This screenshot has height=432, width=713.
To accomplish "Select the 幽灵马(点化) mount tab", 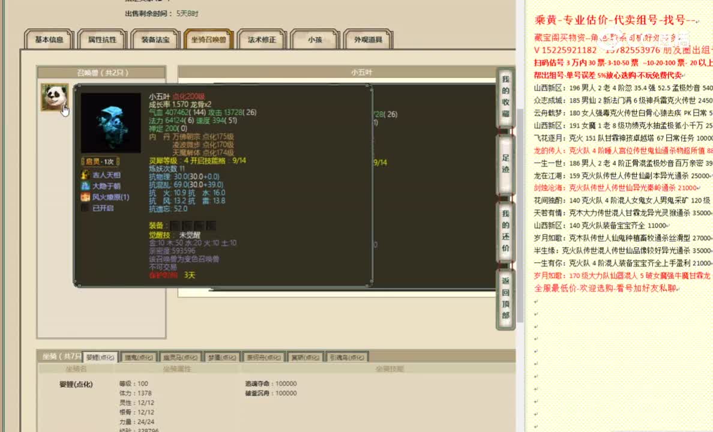I will (180, 358).
